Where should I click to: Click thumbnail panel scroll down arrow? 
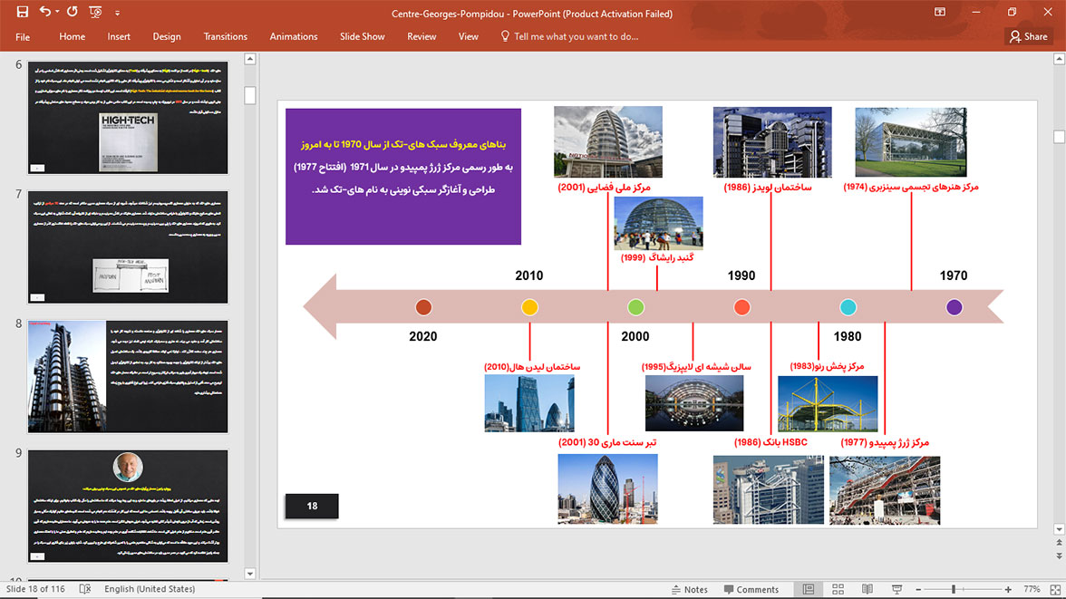click(250, 574)
